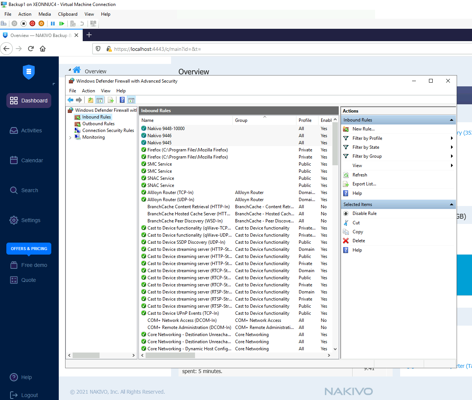This screenshot has width=472, height=400.
Task: Open the Firewall window Help menu
Action: 121,91
